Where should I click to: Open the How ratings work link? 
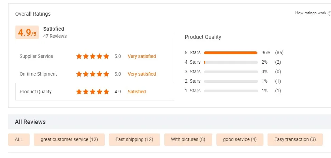click(x=311, y=13)
